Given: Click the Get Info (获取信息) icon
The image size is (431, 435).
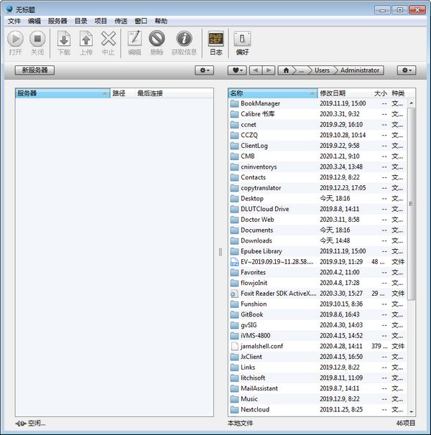Looking at the screenshot, I should pyautogui.click(x=184, y=38).
